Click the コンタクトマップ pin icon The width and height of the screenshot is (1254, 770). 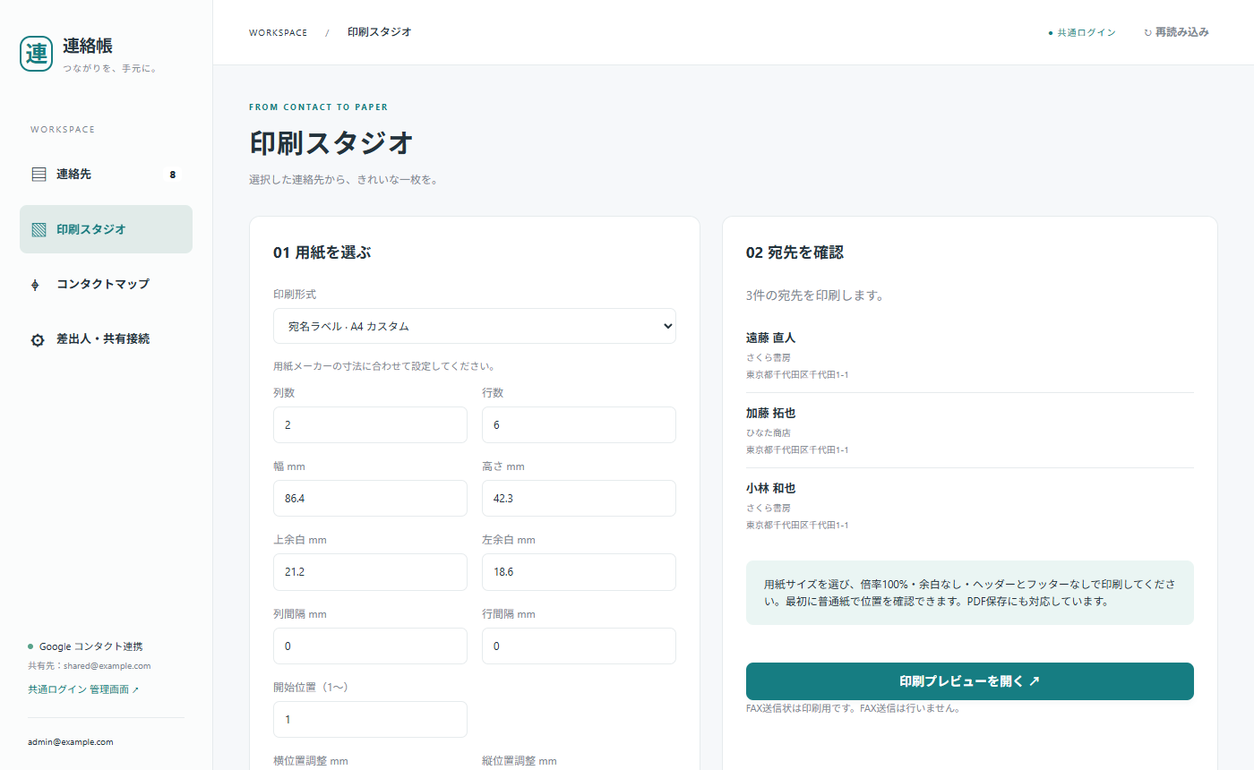(36, 285)
